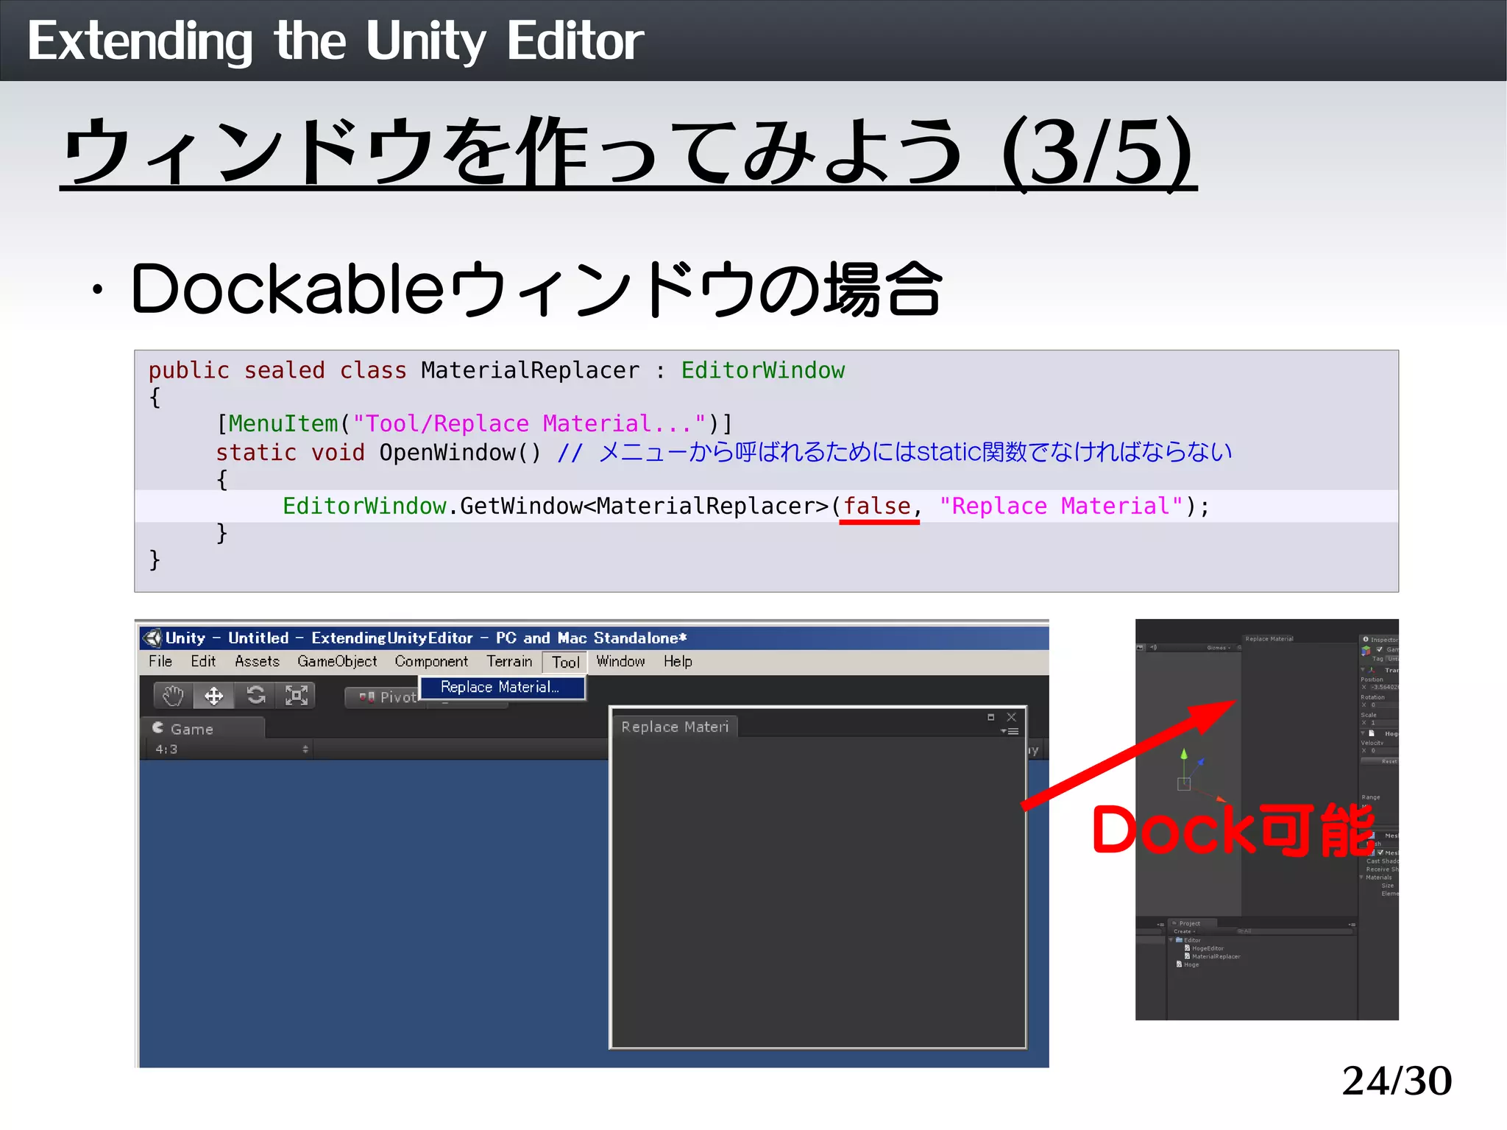Open the Window menu
This screenshot has width=1507, height=1130.
coord(620,661)
